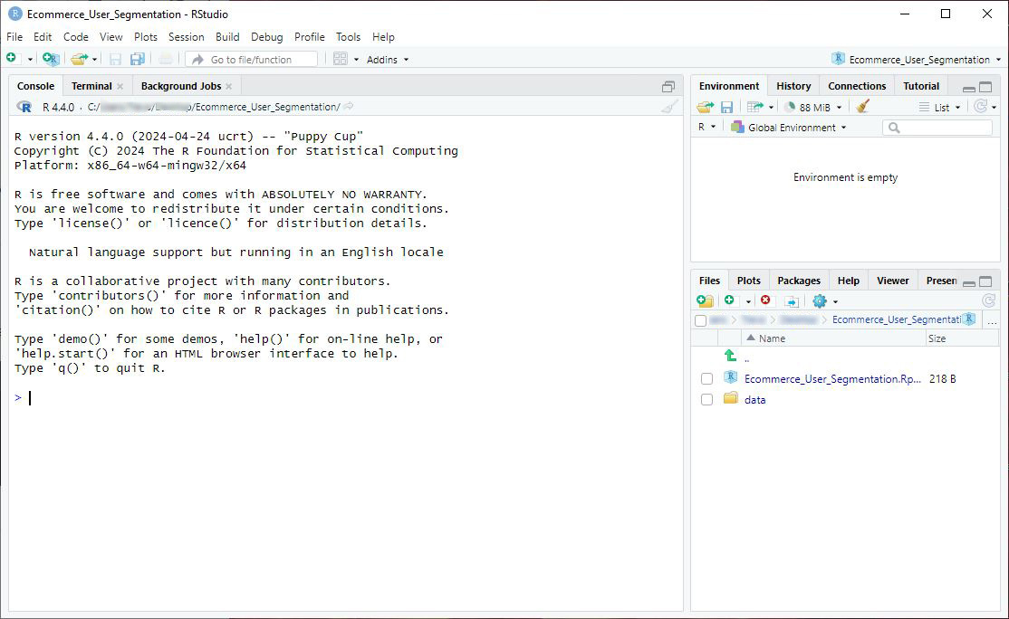
Task: Clear the console with the broom icon
Action: pos(669,107)
